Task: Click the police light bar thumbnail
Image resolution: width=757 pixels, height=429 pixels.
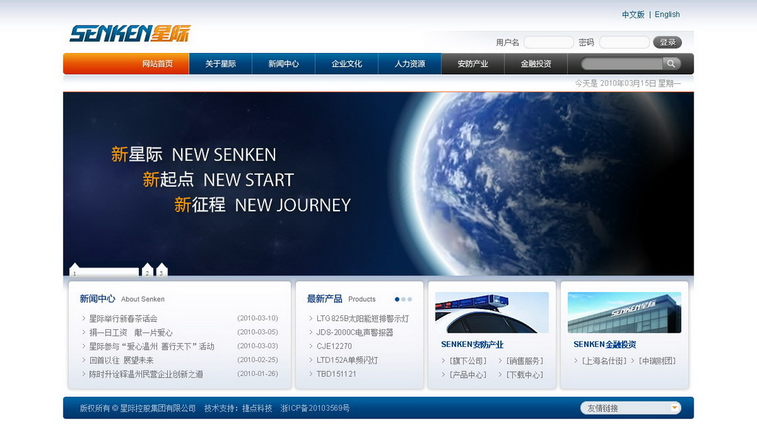Action: pyautogui.click(x=492, y=313)
